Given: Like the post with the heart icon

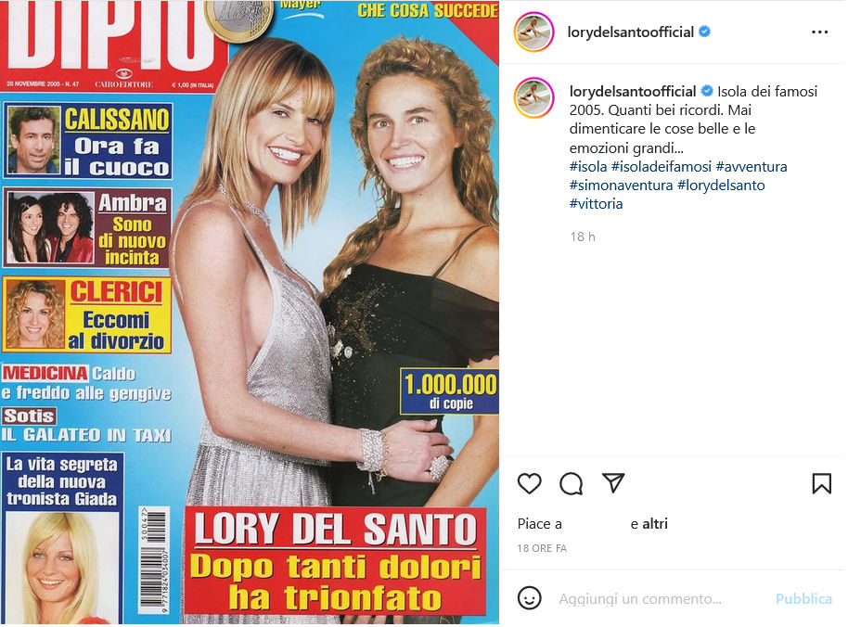Looking at the screenshot, I should click(x=529, y=483).
